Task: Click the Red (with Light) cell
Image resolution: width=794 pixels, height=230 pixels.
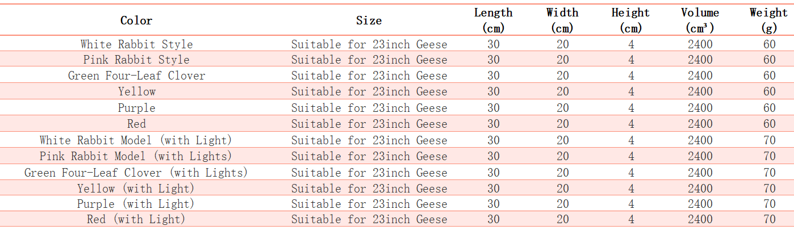Action: (136, 219)
